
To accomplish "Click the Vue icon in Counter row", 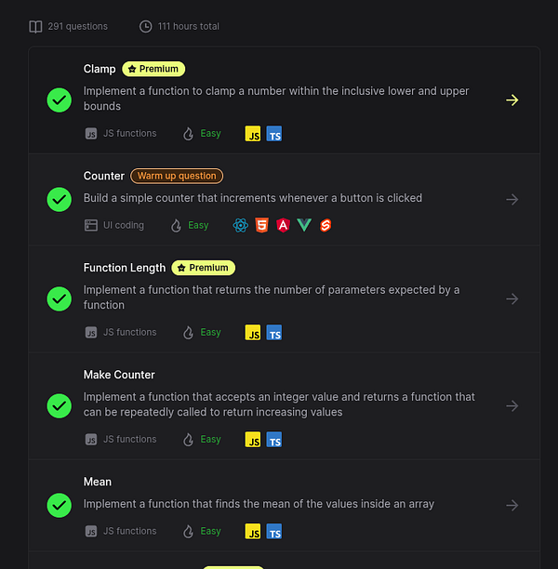I will [304, 225].
